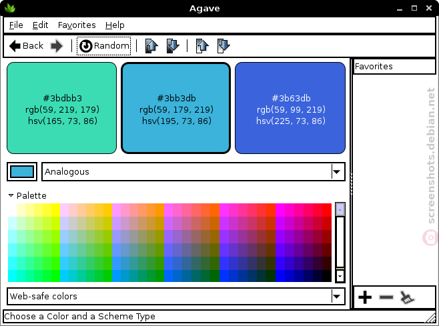
Task: Click the palette scrollbar down arrow
Action: [x=340, y=277]
